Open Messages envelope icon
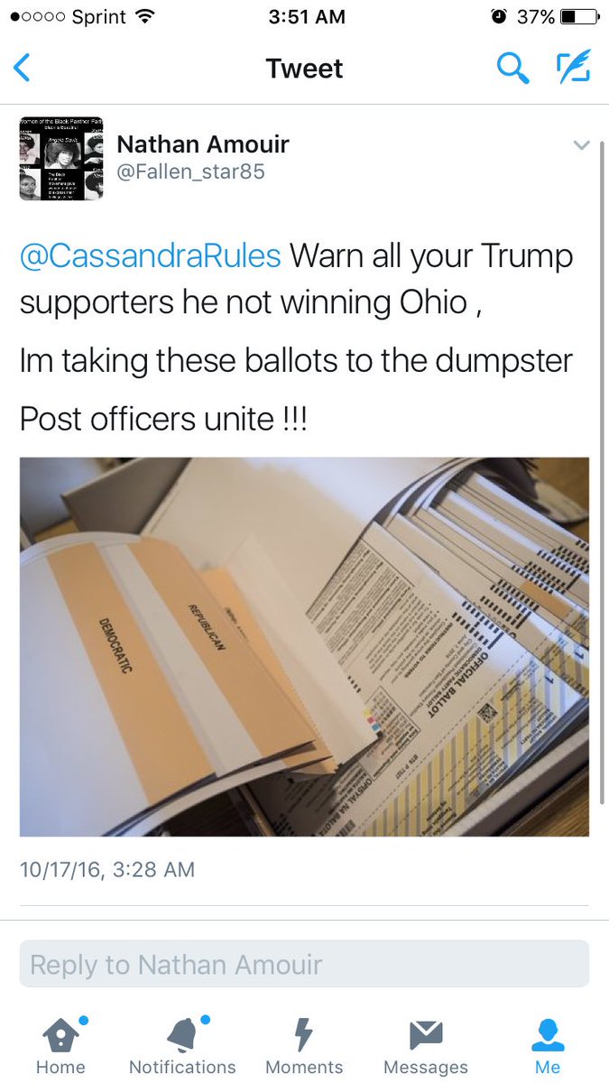This screenshot has width=609, height=1083. pos(426,1034)
